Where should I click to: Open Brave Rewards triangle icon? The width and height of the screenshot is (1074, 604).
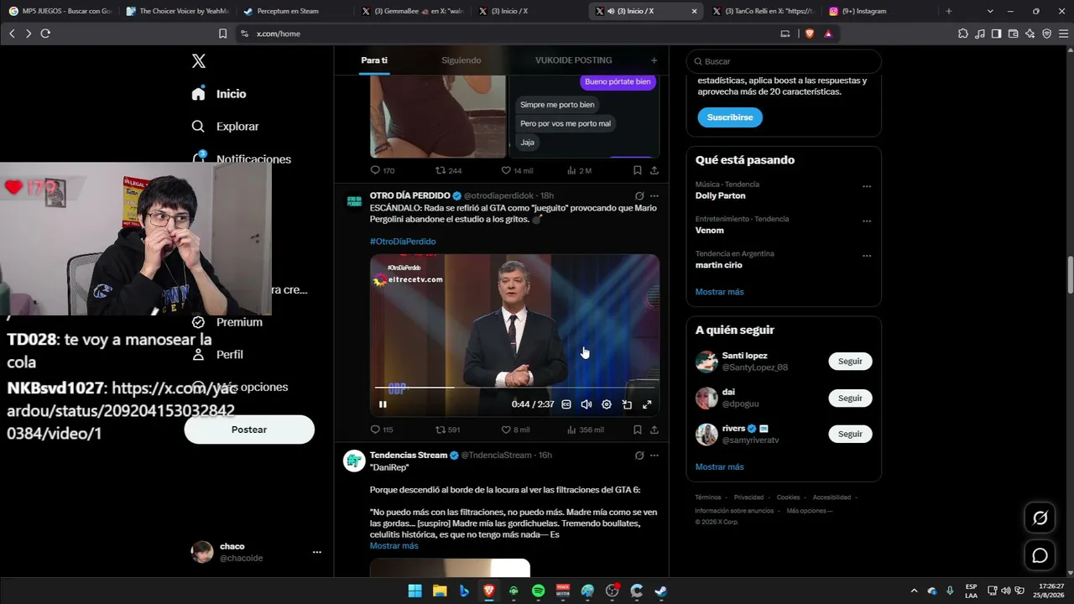[828, 34]
